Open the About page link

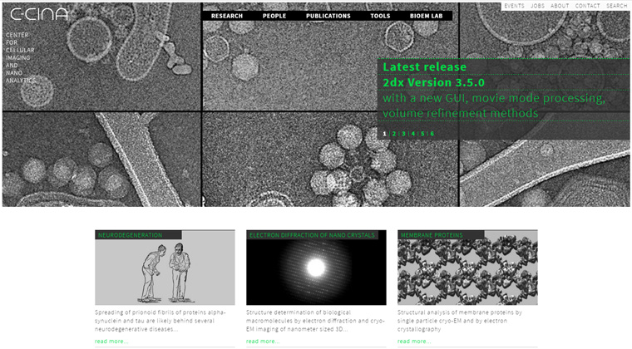pos(560,6)
